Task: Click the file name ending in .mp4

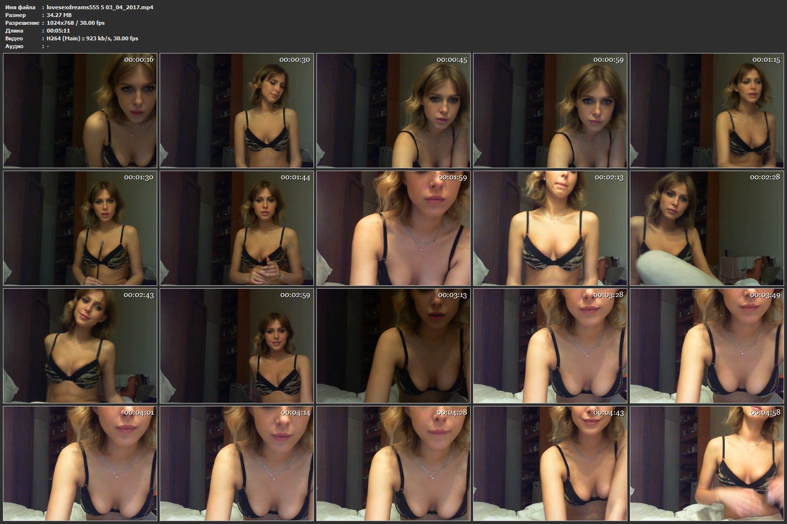Action: (x=100, y=7)
